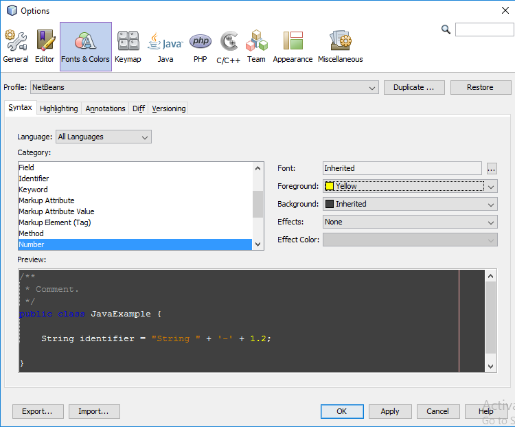Switch to the Annotations tab
515x427 pixels.
point(106,108)
